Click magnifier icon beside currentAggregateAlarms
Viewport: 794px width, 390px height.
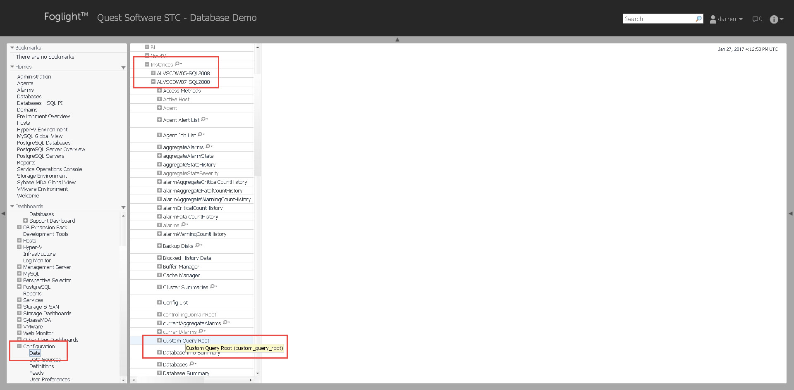tap(226, 323)
